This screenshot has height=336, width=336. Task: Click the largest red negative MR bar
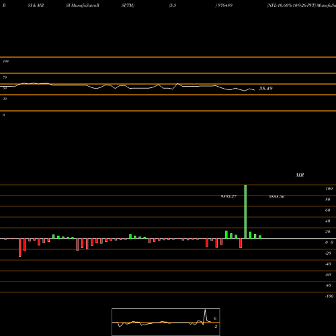(20, 247)
